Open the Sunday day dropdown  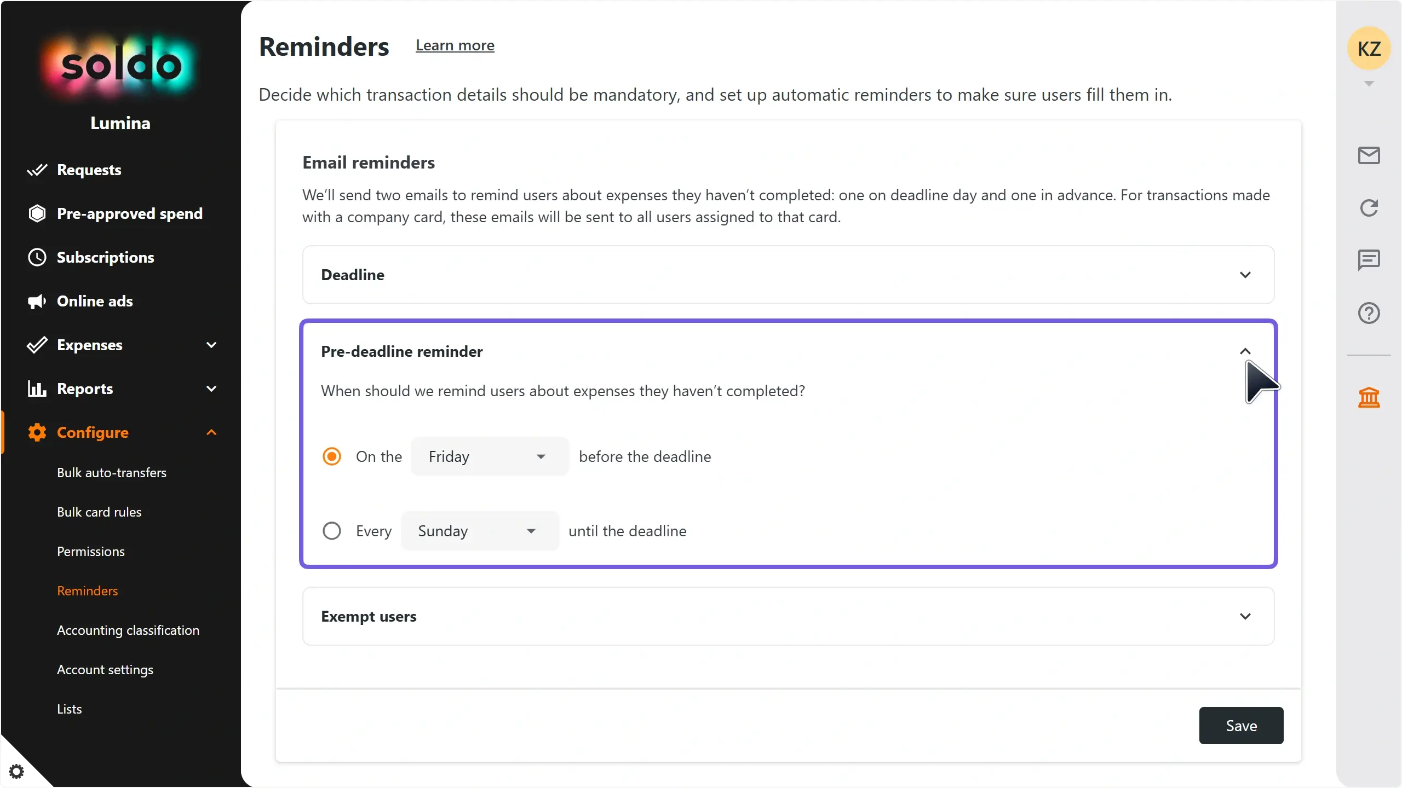tap(480, 531)
